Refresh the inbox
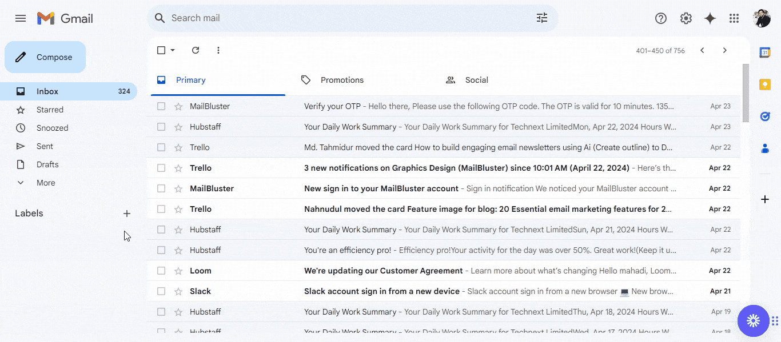 [196, 50]
